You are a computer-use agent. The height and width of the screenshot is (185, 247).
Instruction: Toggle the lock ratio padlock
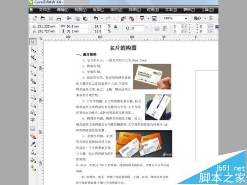click(x=116, y=27)
